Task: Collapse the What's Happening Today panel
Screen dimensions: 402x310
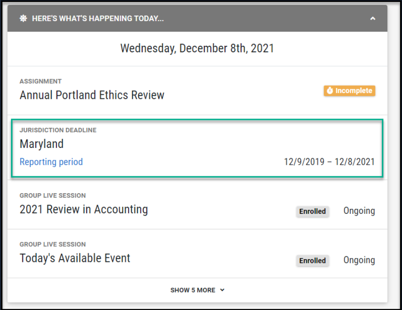Action: (373, 19)
